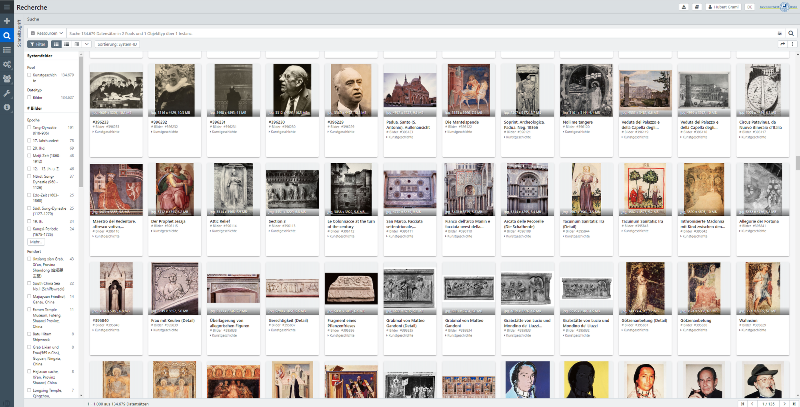Jump to first results page
Image resolution: width=800 pixels, height=407 pixels.
(x=743, y=404)
